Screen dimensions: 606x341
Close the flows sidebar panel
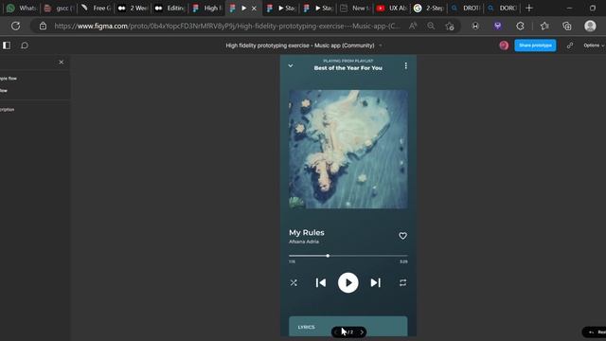[61, 63]
